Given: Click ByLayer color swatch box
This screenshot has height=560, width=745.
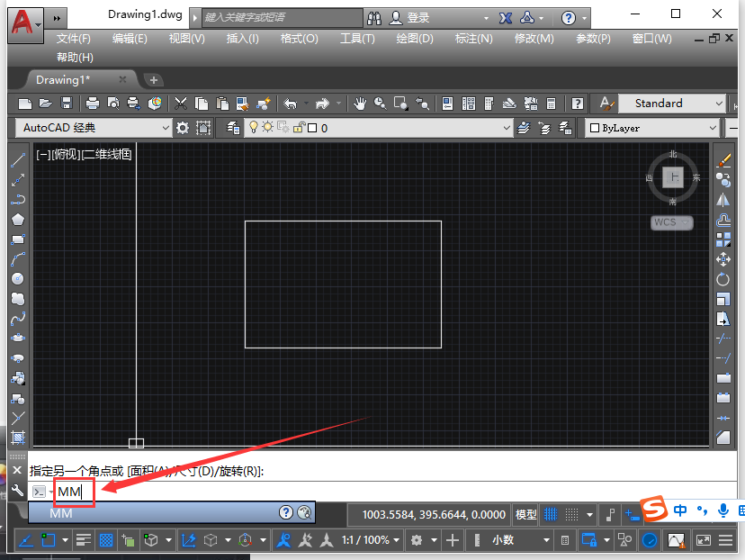Looking at the screenshot, I should click(x=595, y=128).
